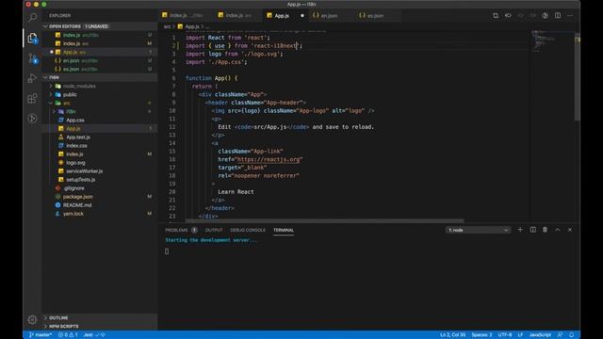Select the Terminal panel tab
This screenshot has width=603, height=339.
click(x=284, y=230)
